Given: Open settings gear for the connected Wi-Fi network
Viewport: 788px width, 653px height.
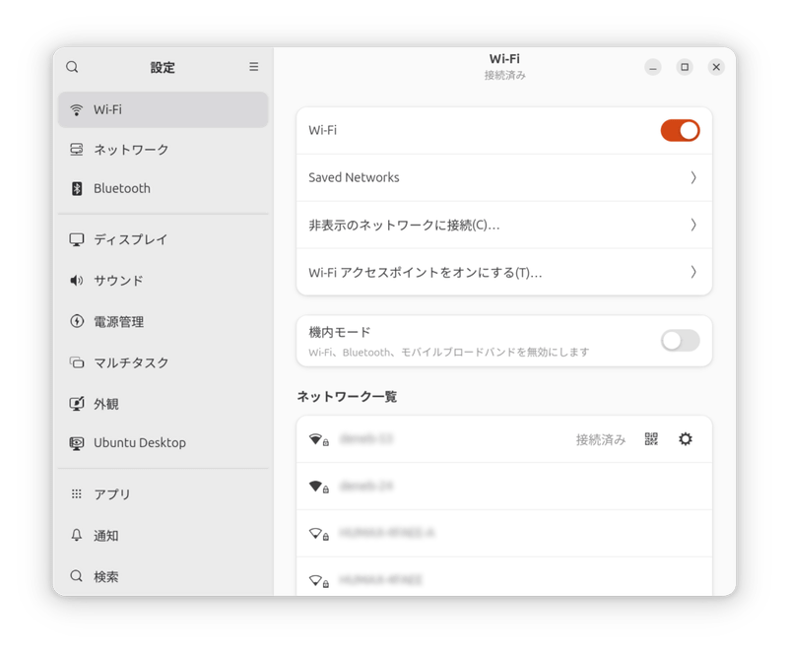Looking at the screenshot, I should click(x=686, y=439).
